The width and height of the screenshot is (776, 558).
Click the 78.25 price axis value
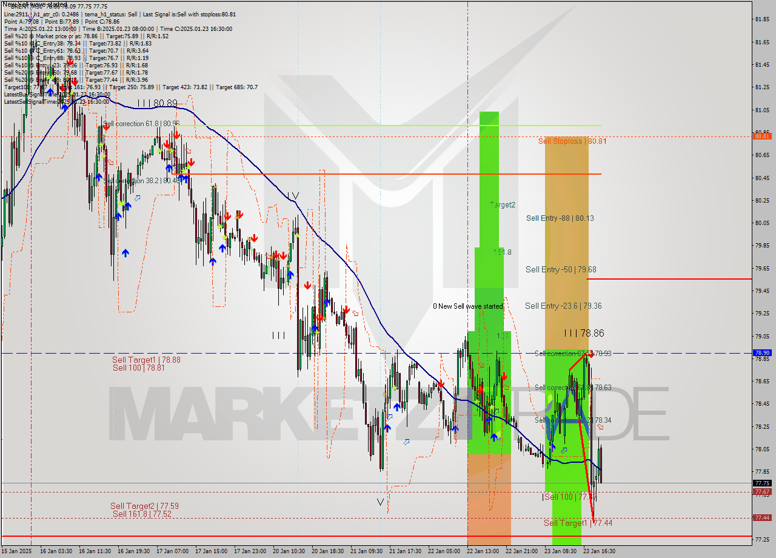pos(762,426)
